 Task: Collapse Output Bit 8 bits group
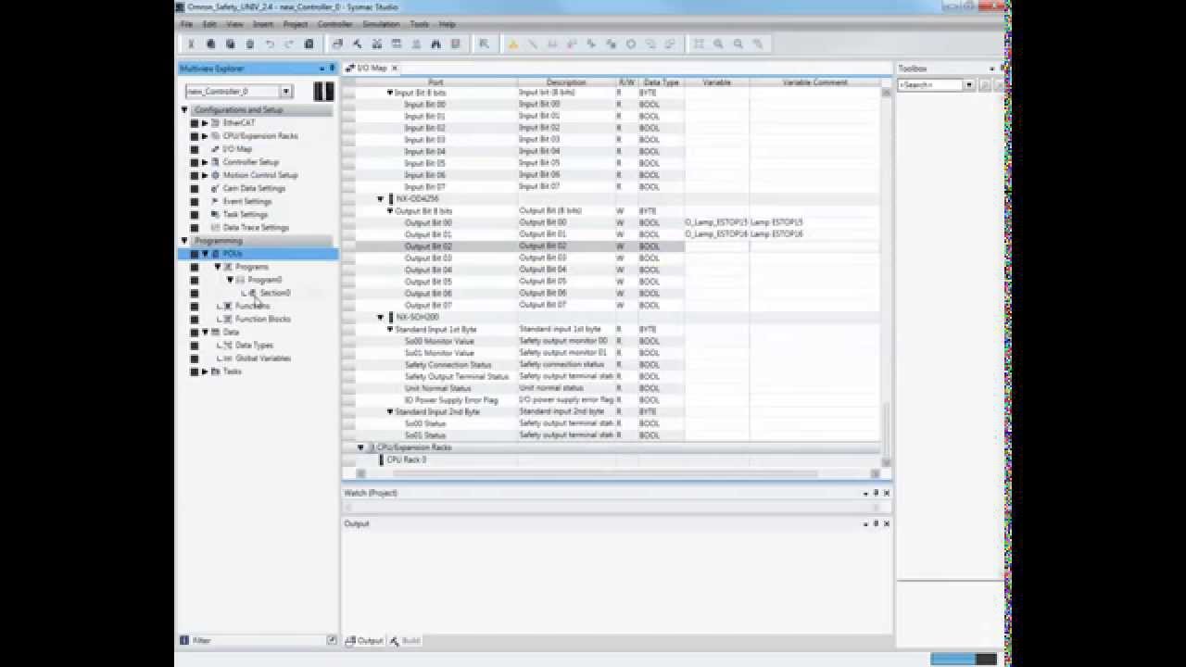tap(390, 211)
